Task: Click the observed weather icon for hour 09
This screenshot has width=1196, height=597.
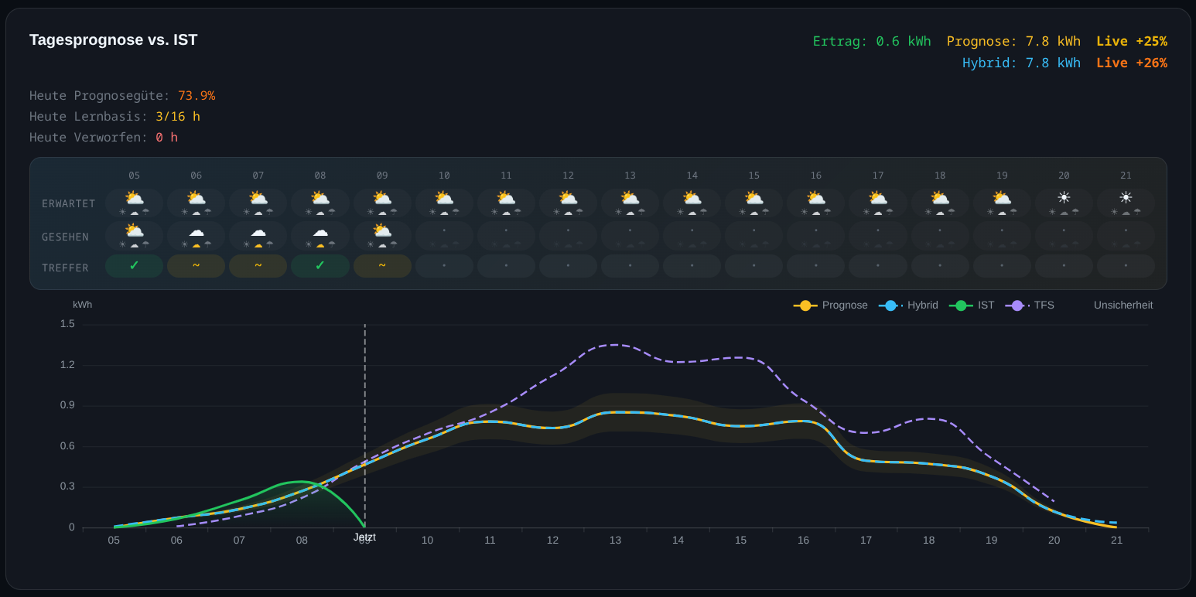Action: click(x=382, y=230)
